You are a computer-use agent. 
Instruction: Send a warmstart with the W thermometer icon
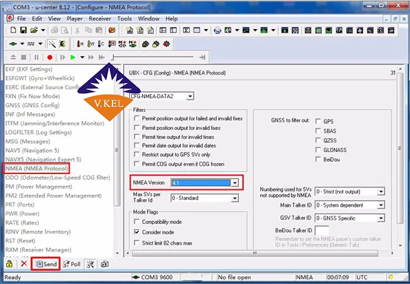90,44
